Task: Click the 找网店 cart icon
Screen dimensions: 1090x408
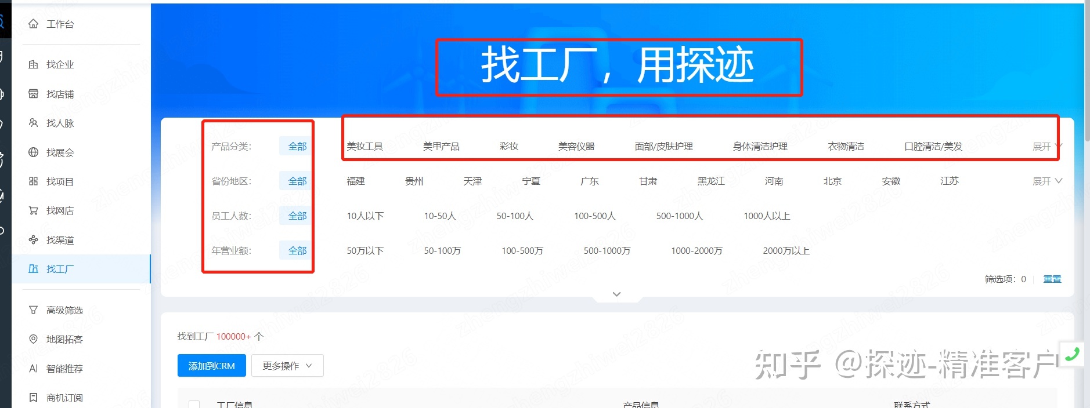Action: click(x=34, y=210)
